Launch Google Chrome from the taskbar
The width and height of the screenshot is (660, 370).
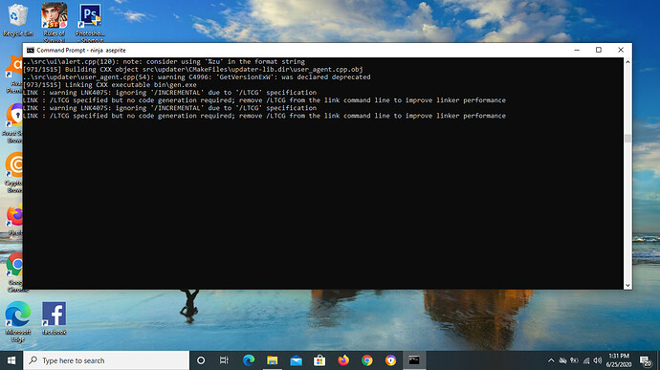(367, 360)
